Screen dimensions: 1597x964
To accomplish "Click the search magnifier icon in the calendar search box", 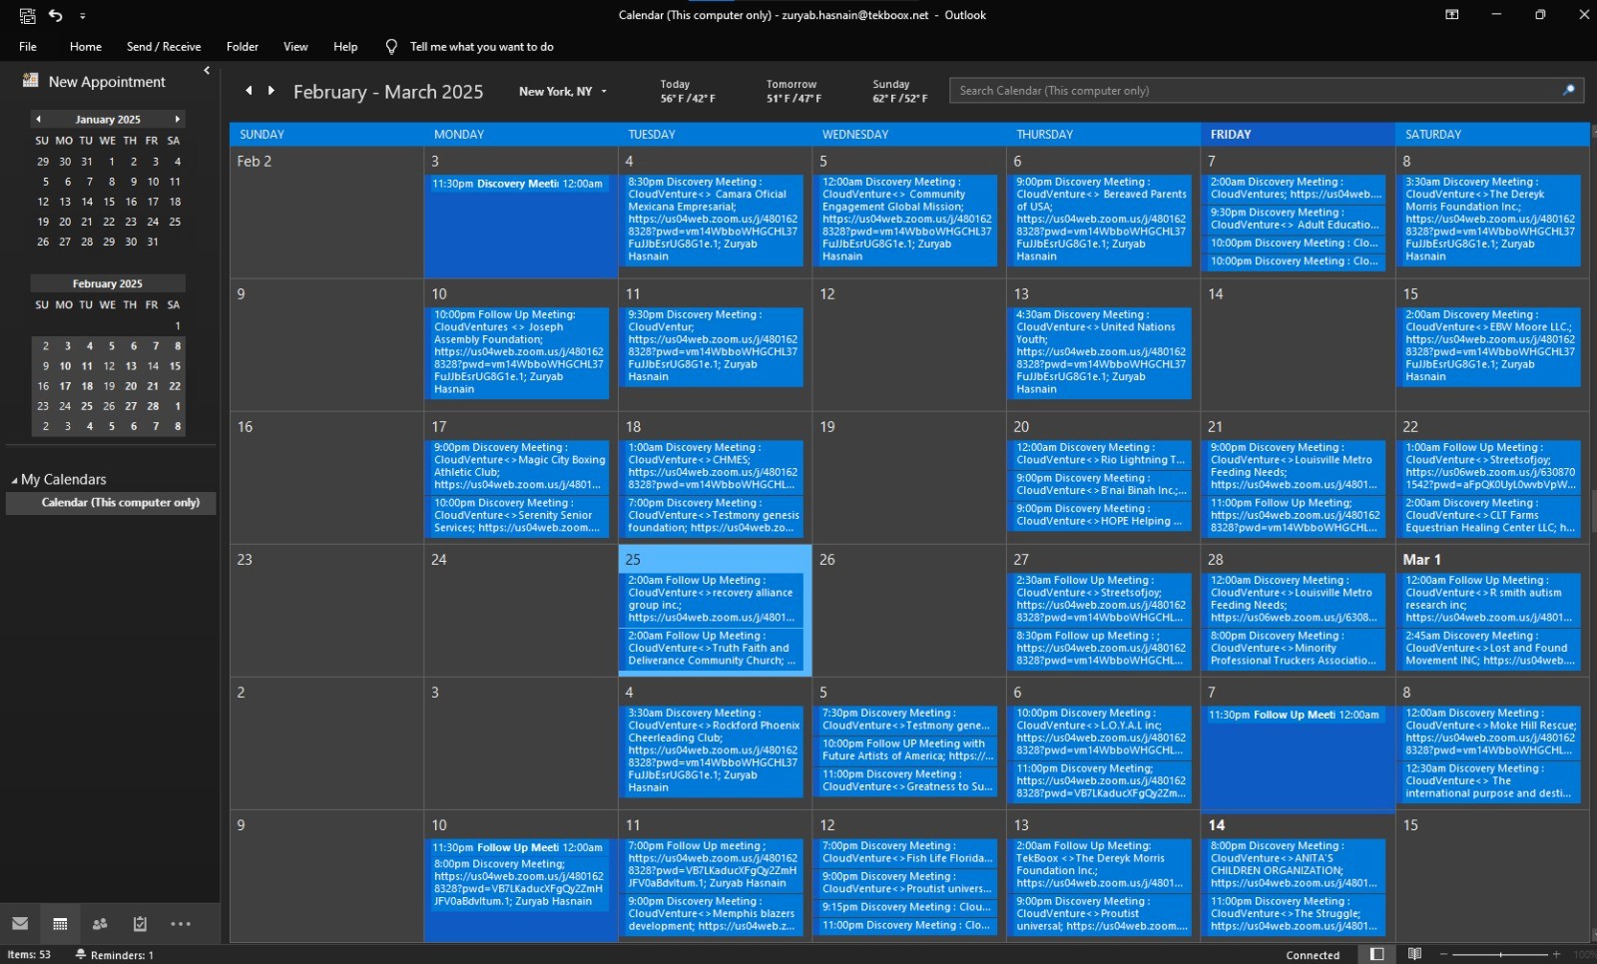I will (1569, 90).
